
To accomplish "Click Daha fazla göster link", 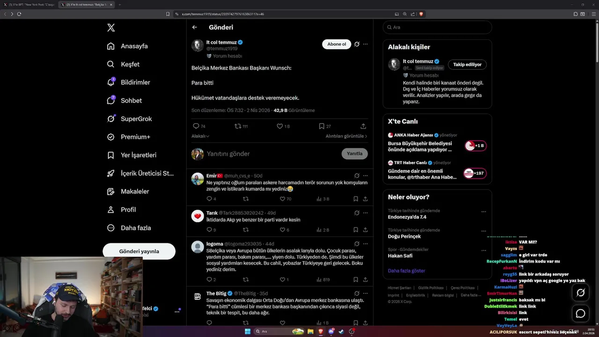I will point(406,271).
